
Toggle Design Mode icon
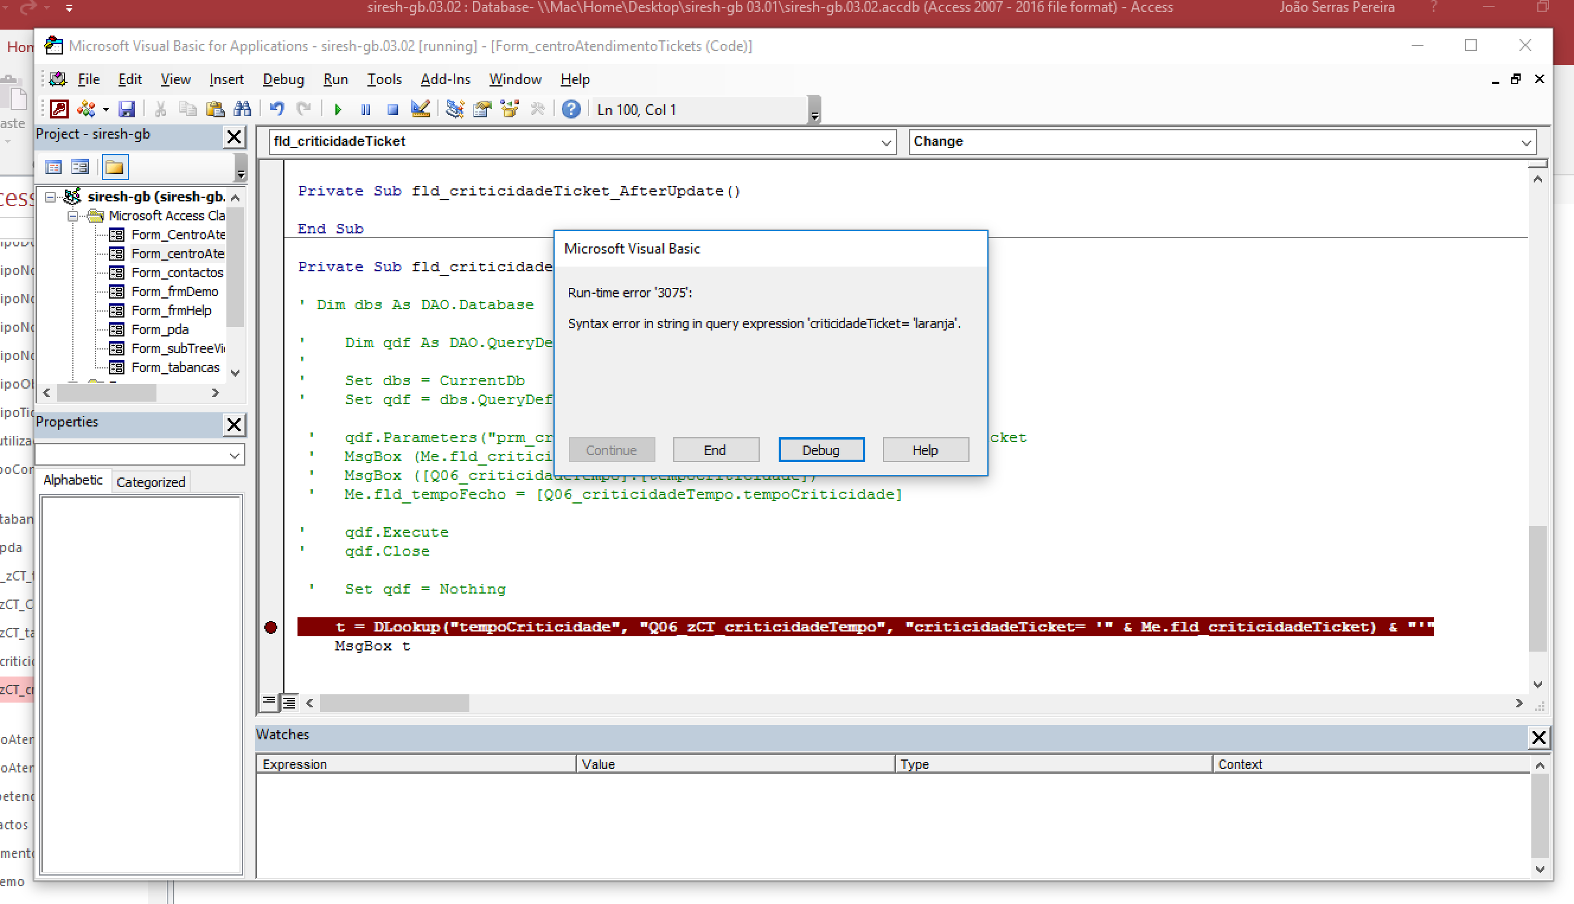(420, 109)
